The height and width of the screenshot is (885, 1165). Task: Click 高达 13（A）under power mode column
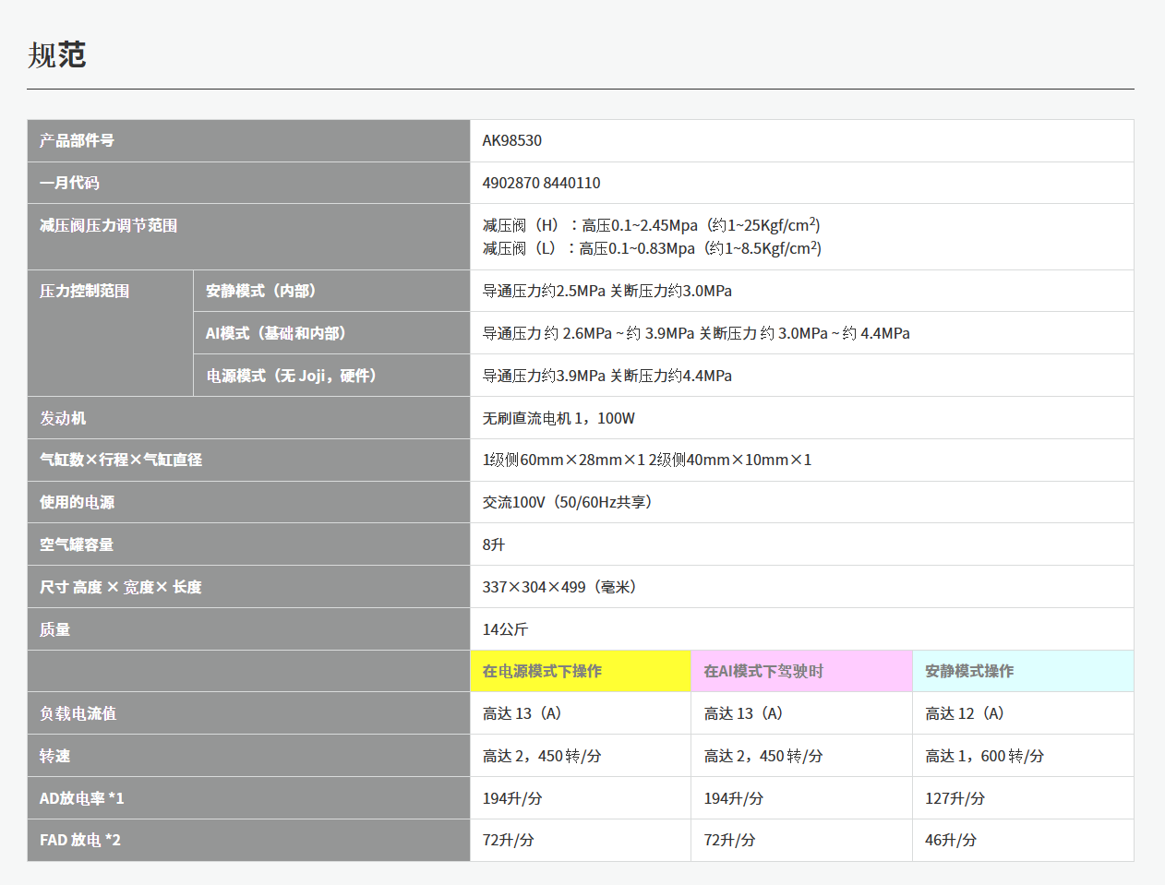tap(522, 713)
